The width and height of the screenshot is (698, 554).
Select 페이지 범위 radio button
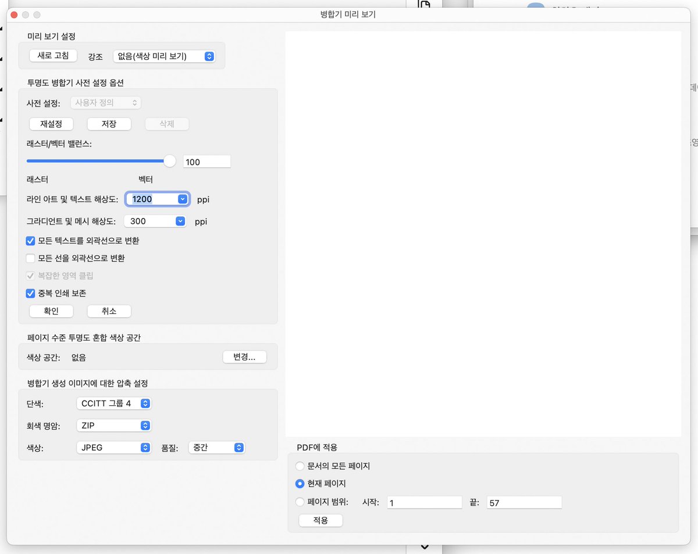click(300, 502)
